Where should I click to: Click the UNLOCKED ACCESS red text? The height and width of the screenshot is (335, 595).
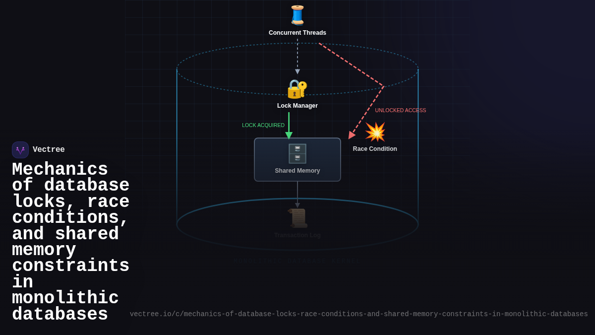(x=400, y=110)
